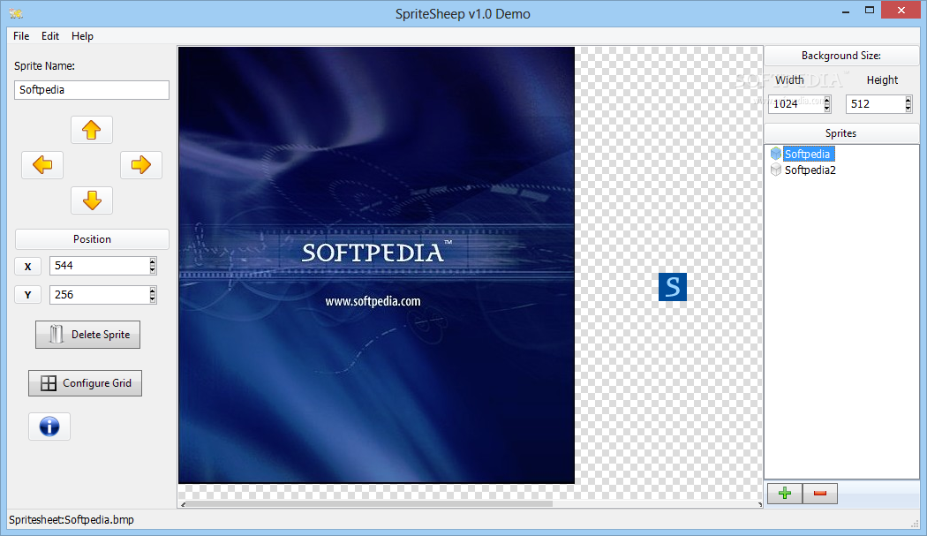Adjust Width with its spinner arrows
Viewport: 927px width, 536px height.
point(827,104)
